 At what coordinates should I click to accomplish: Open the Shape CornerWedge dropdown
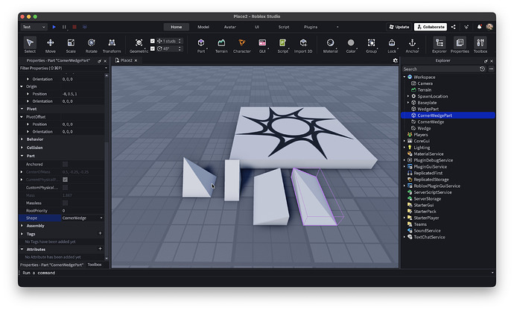point(83,218)
